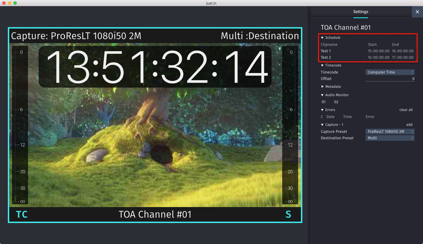Screen dimensions: 423x244
Task: Click Test 2 start time 16:00:00:00
Action: click(x=378, y=57)
